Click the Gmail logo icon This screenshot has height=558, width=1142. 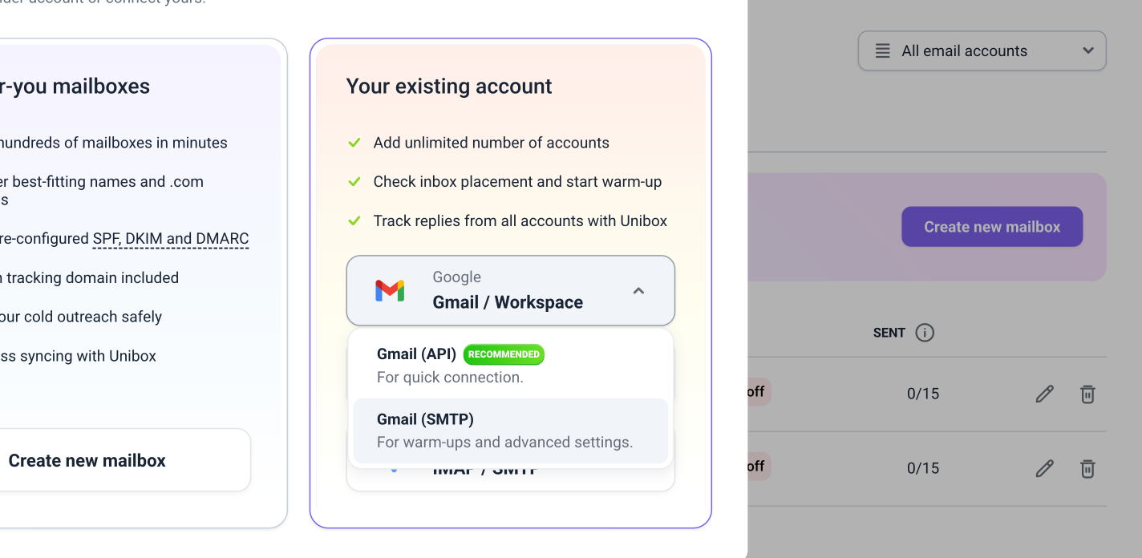pyautogui.click(x=390, y=290)
